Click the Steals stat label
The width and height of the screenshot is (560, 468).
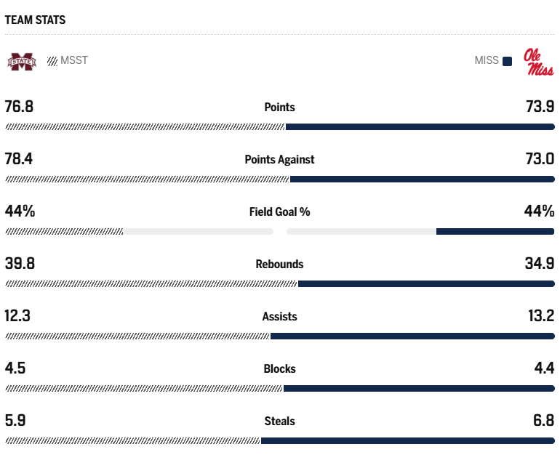click(x=279, y=421)
